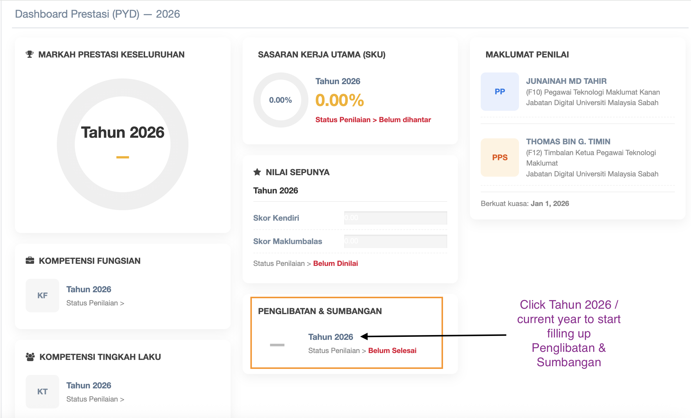Click the SKU 0.00% circular progress ring
Screen dimensions: 691x418
point(281,100)
